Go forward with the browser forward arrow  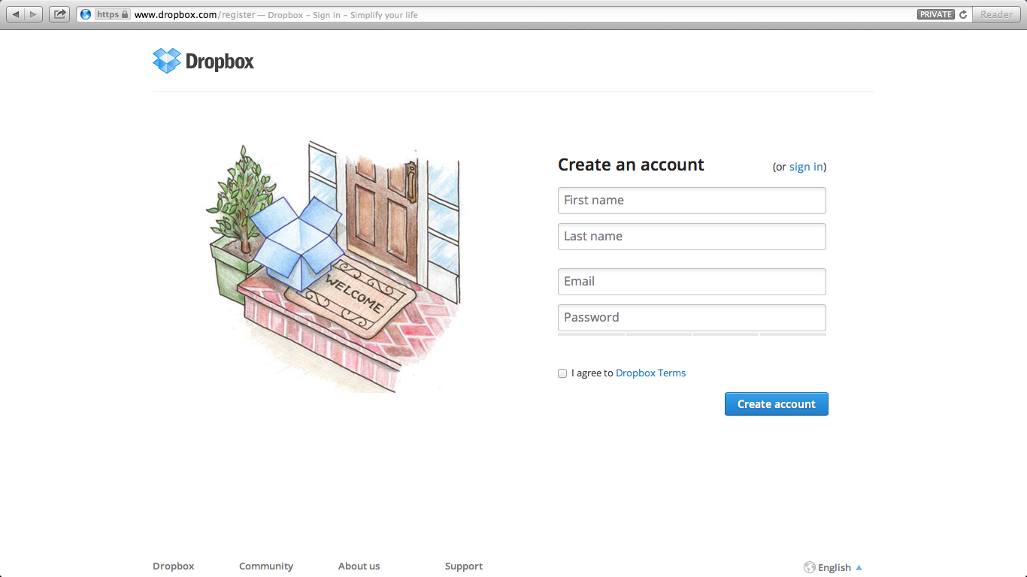tap(34, 14)
